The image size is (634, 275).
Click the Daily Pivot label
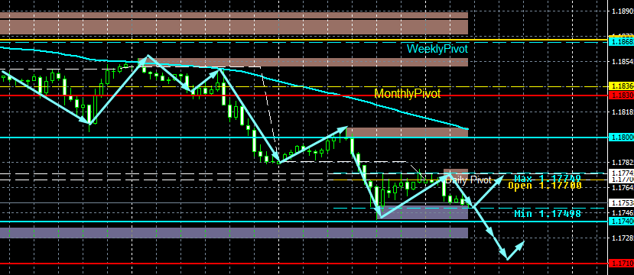[469, 180]
